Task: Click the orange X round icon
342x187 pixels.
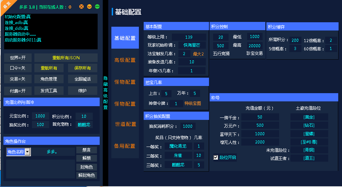Action: [x=81, y=7]
